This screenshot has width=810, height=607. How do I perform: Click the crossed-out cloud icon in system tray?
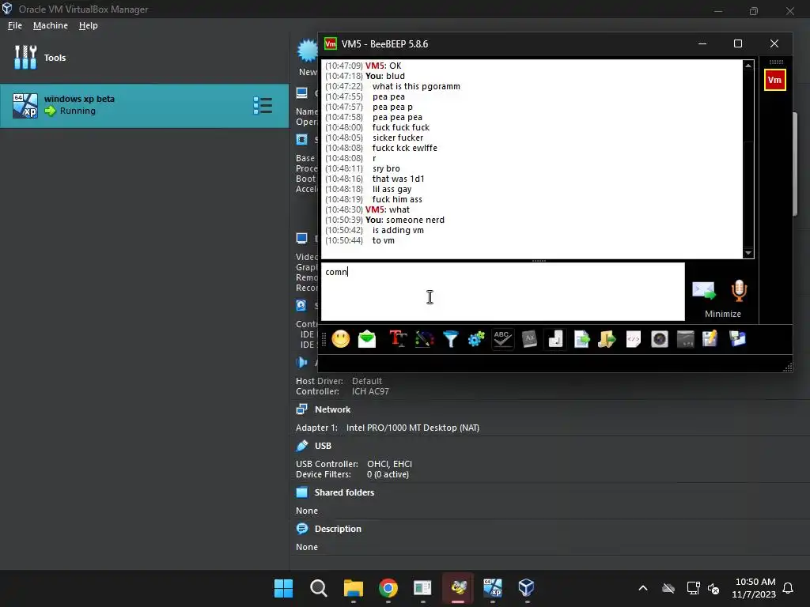[x=668, y=588]
